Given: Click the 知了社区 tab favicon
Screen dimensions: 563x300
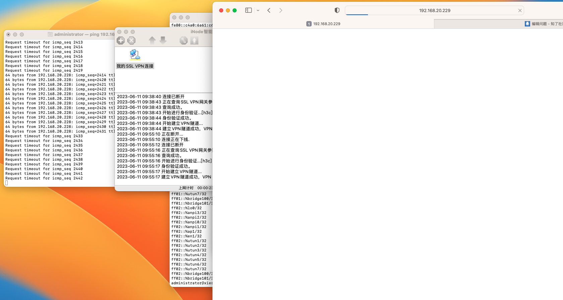Looking at the screenshot, I should [527, 24].
